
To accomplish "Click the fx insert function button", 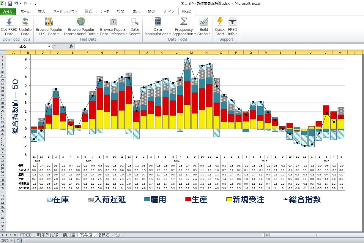I will coord(71,46).
